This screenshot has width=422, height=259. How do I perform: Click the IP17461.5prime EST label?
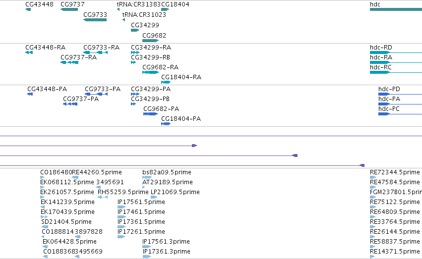(x=141, y=212)
